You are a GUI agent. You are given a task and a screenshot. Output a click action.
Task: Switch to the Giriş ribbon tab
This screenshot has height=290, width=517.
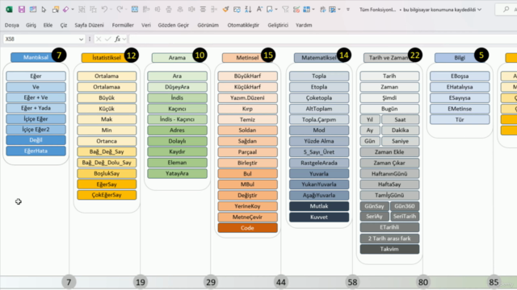coord(31,25)
